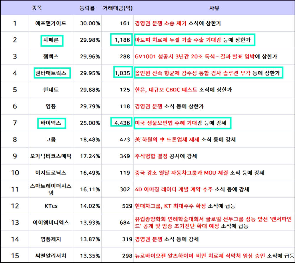
Task: Click trading value 302
Action: click(125, 189)
